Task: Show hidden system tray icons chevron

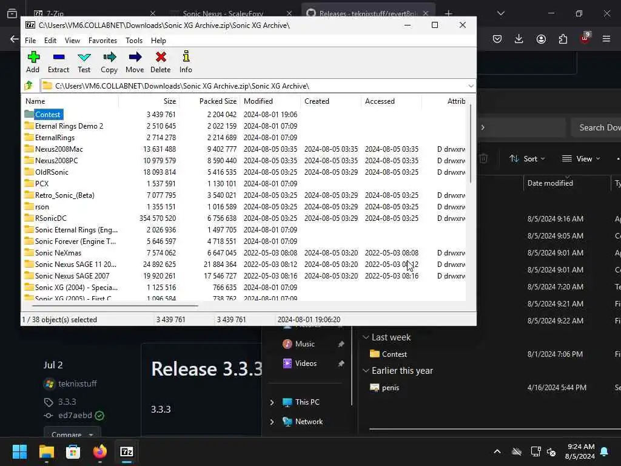Action: click(x=497, y=451)
